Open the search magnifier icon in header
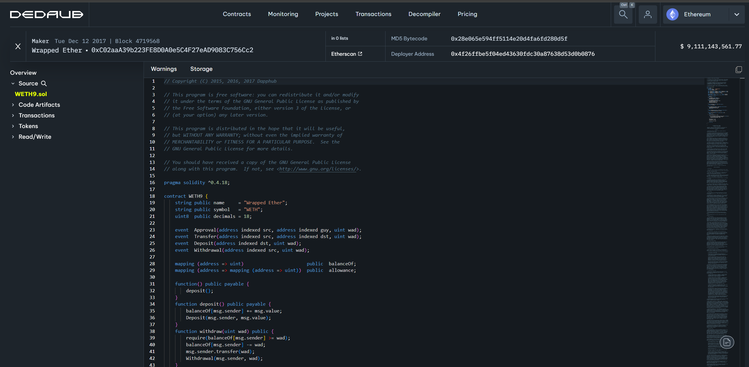Image resolution: width=749 pixels, height=367 pixels. point(623,14)
